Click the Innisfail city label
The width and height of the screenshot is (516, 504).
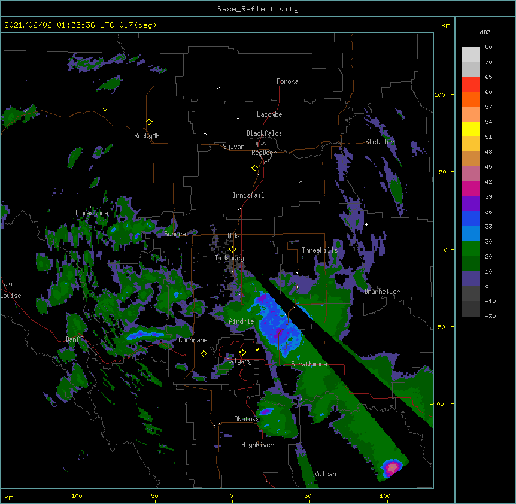[x=248, y=195]
